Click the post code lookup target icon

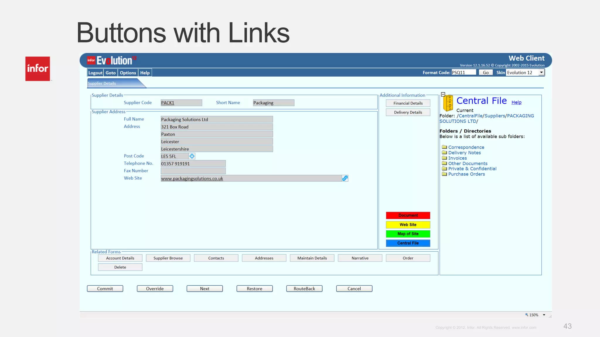[192, 156]
